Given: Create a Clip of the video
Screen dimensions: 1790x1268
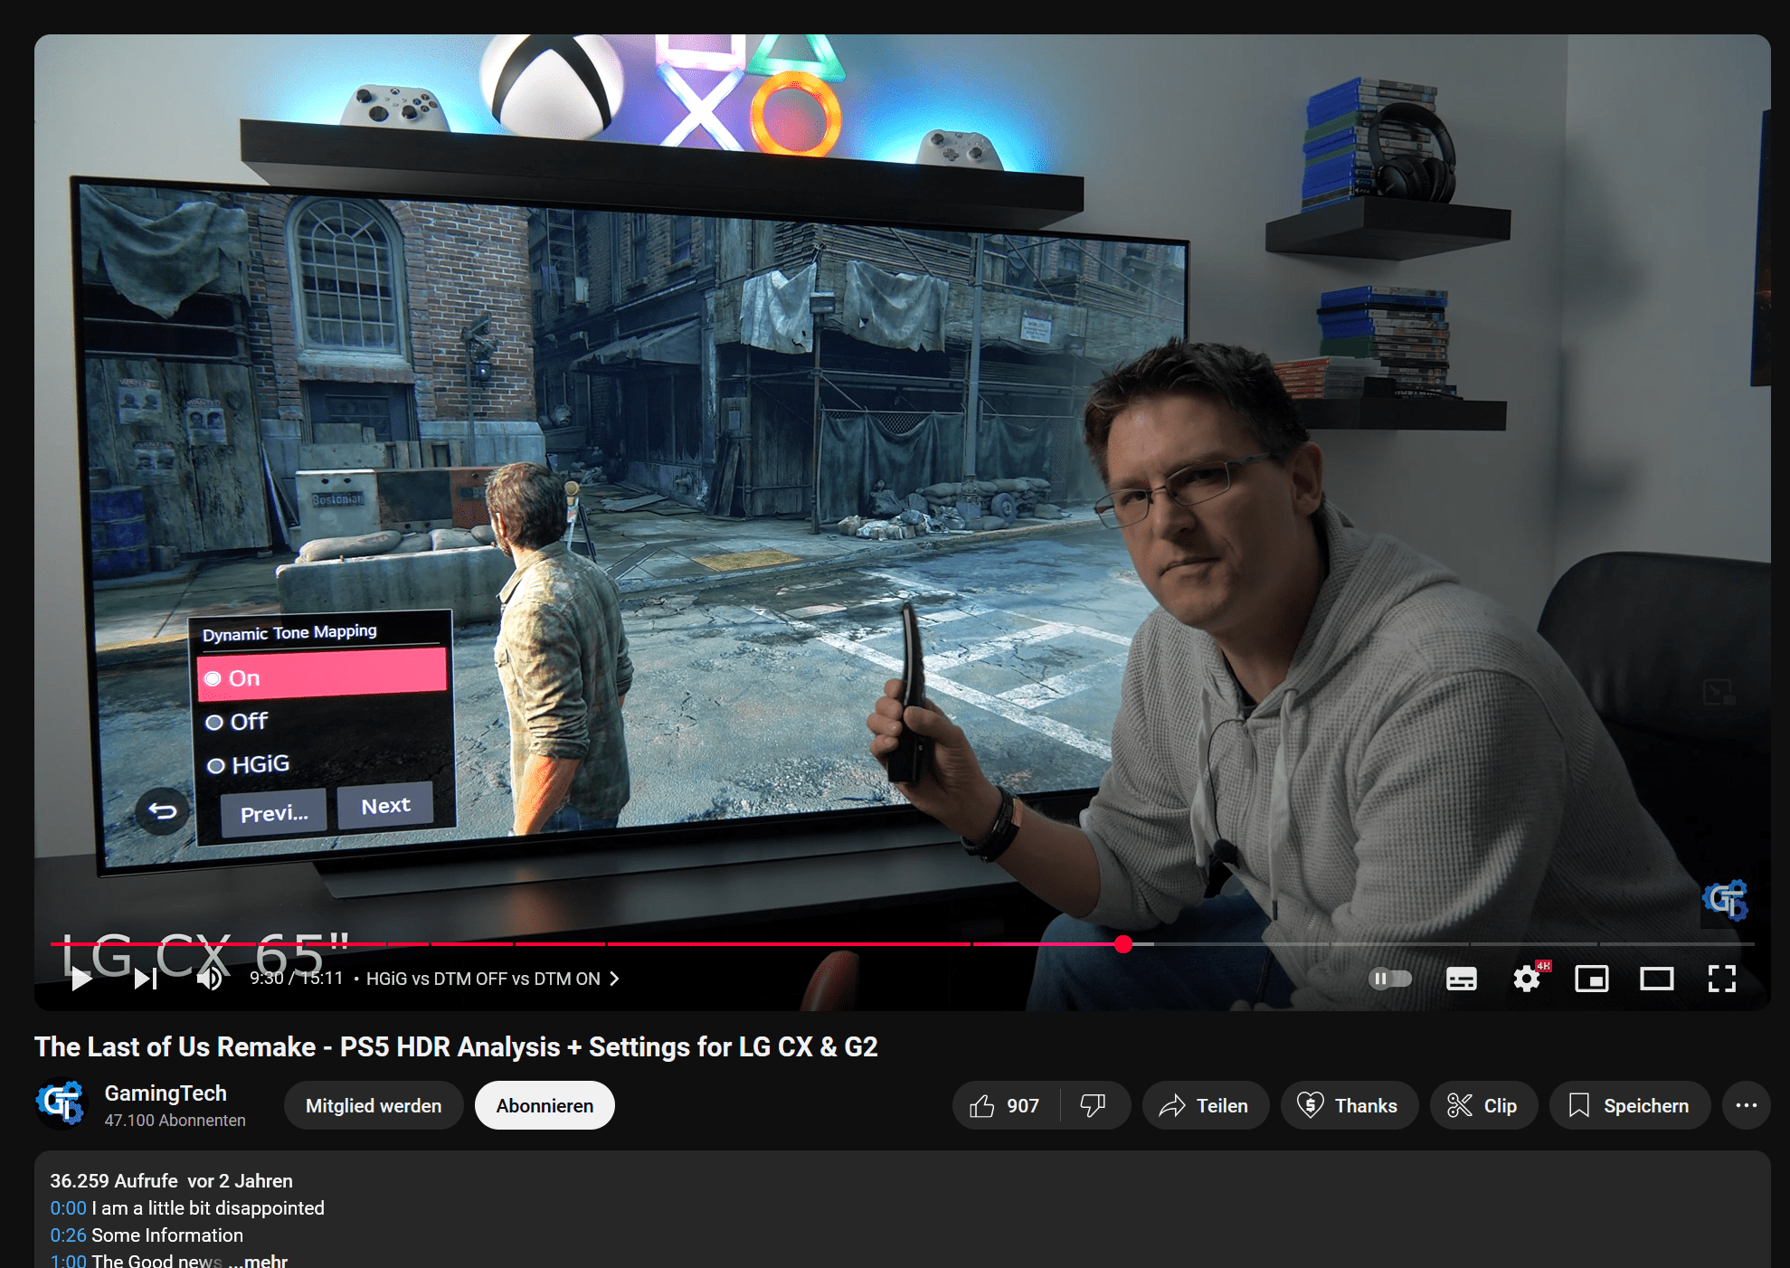Looking at the screenshot, I should pyautogui.click(x=1483, y=1105).
